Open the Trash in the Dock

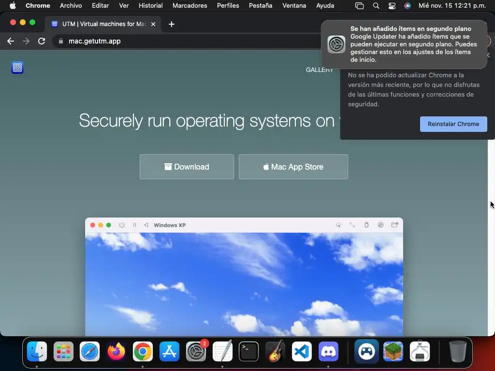(x=458, y=351)
